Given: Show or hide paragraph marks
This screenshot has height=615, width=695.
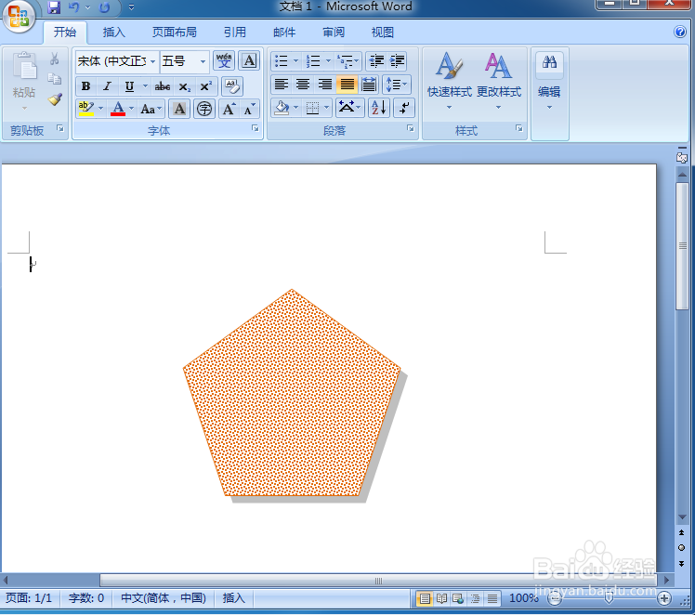Looking at the screenshot, I should tap(404, 108).
